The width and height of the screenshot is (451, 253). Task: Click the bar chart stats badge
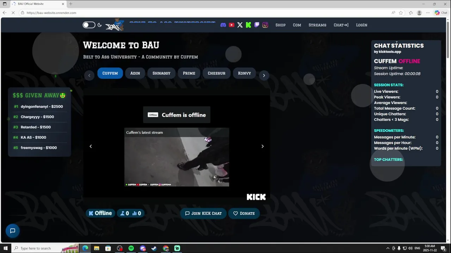coord(136,213)
